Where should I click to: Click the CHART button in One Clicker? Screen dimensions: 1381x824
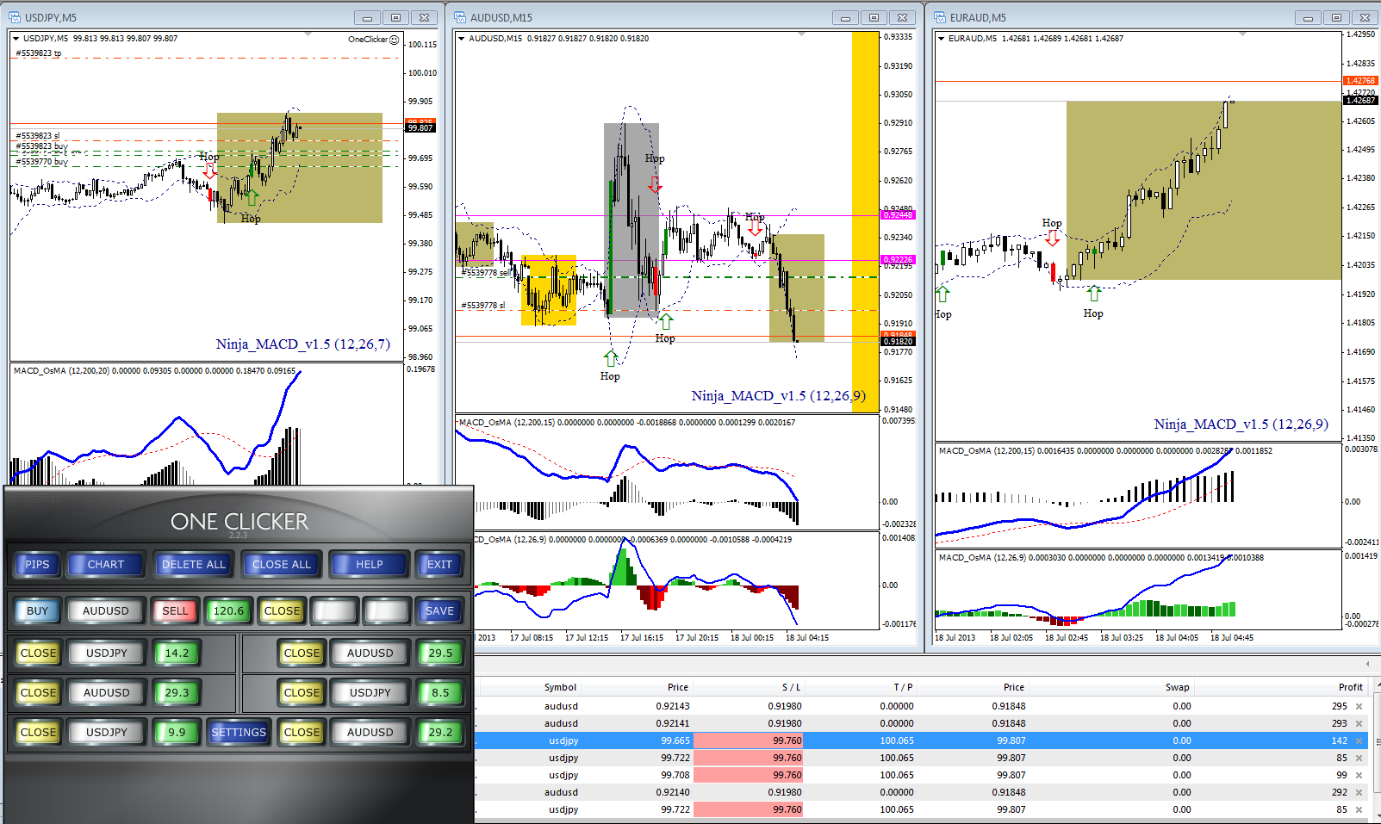point(106,565)
